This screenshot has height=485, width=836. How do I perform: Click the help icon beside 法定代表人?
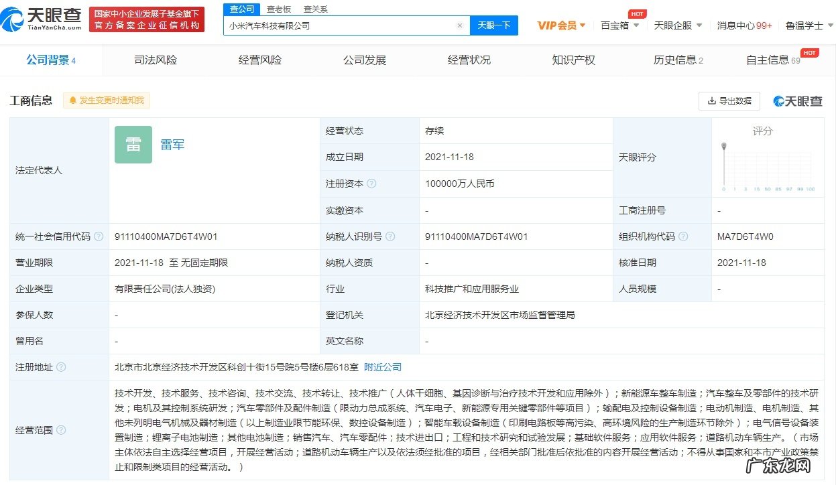click(x=70, y=169)
